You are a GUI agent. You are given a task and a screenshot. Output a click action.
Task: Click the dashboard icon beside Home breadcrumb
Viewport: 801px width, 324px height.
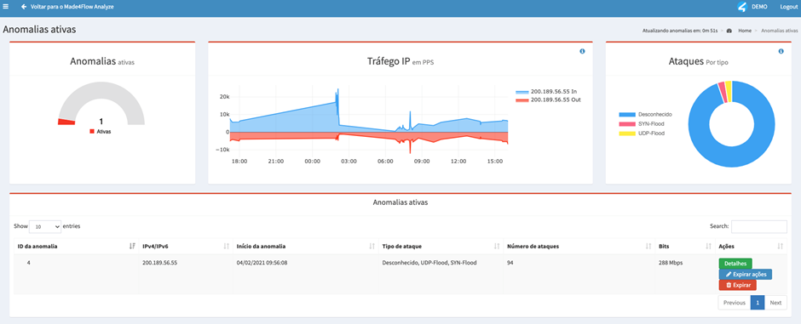point(729,31)
